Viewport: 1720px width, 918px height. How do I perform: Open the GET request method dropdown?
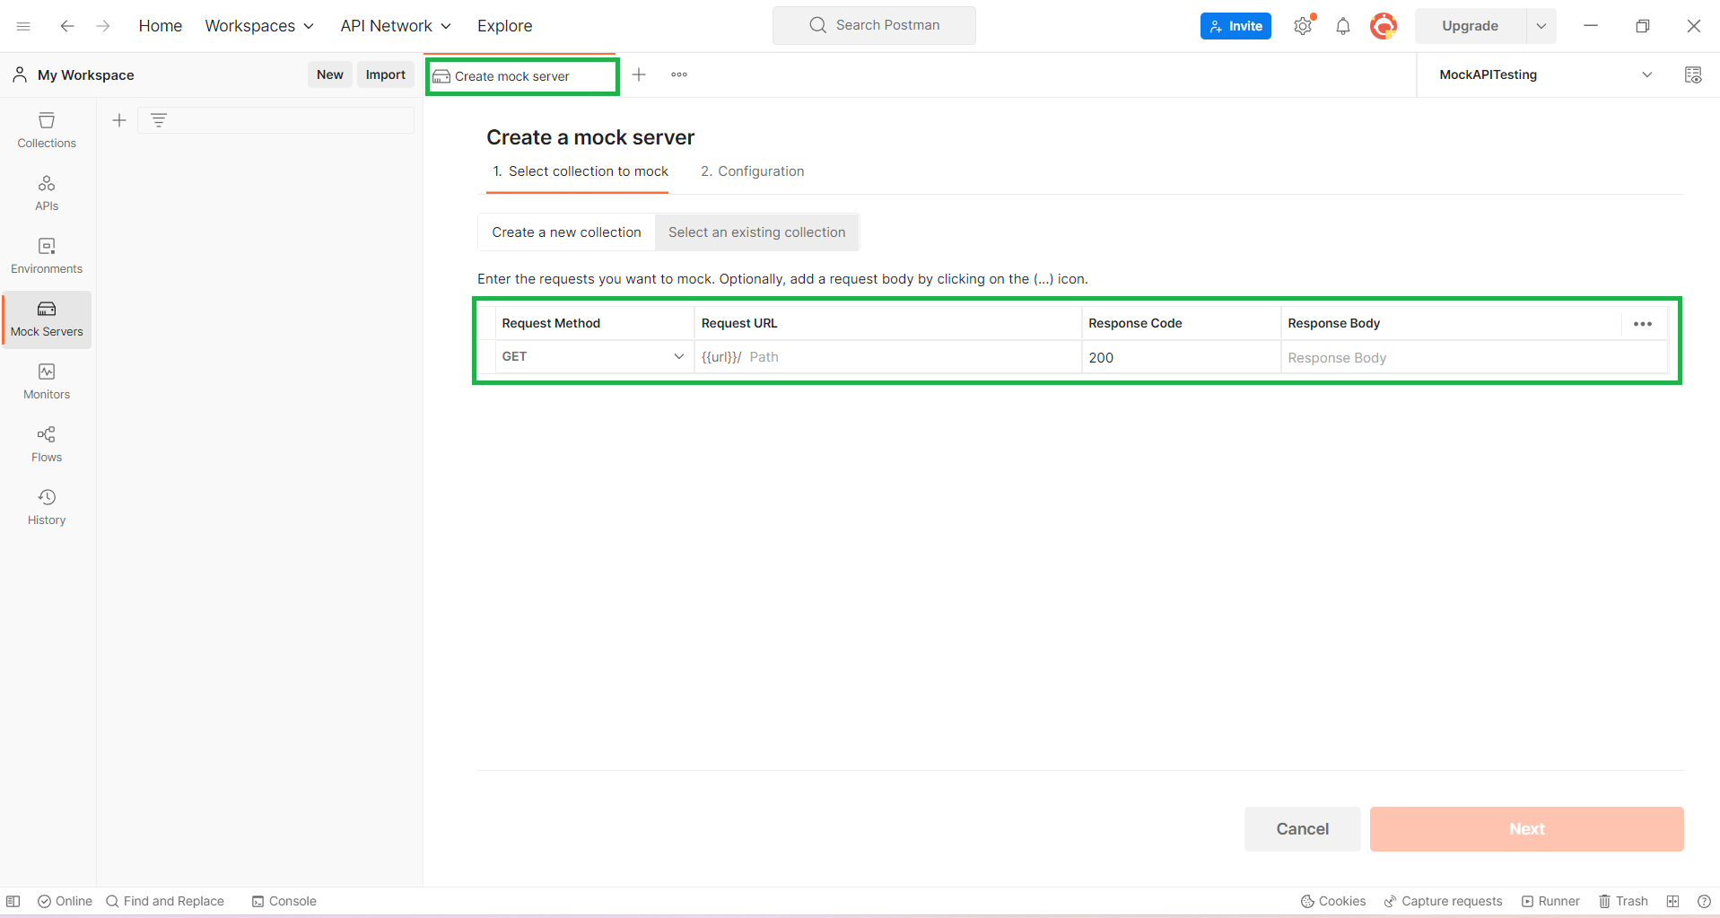tap(594, 356)
